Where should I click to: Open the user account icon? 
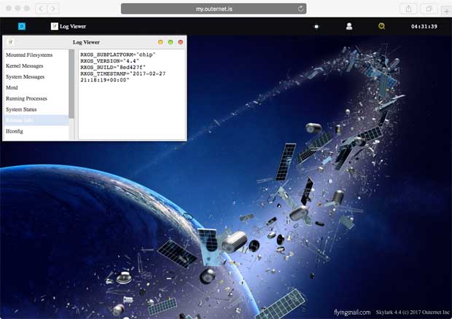click(349, 26)
